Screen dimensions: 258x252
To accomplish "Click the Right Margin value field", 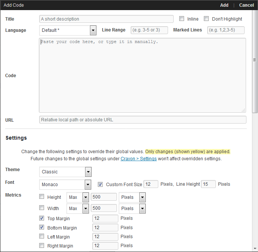I will (105, 246).
